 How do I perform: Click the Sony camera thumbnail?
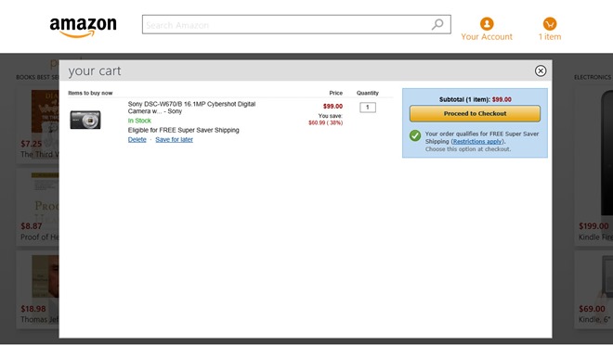(x=85, y=120)
